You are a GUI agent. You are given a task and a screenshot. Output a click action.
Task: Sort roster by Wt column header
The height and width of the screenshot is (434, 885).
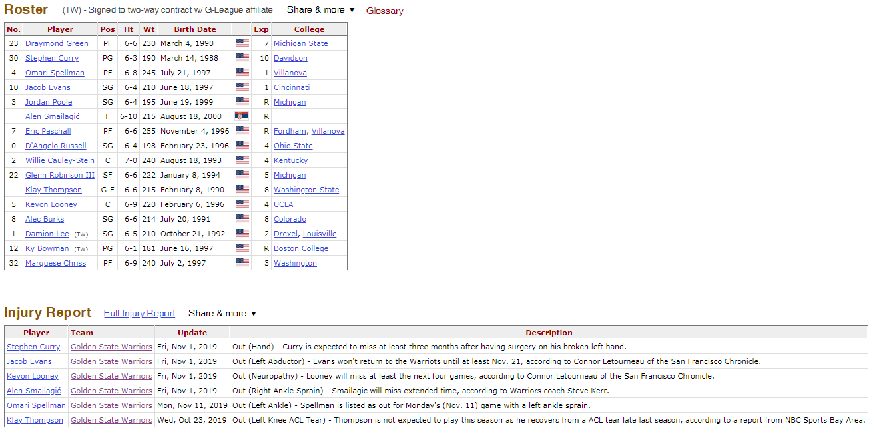[x=148, y=29]
